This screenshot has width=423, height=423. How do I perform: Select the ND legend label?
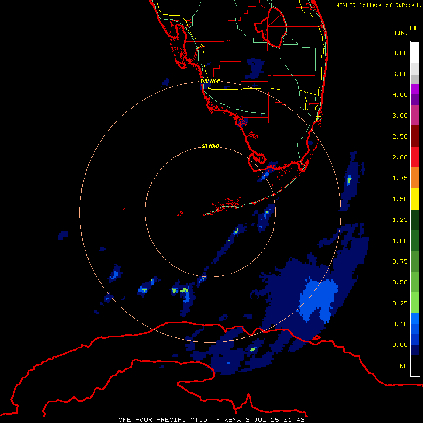(404, 366)
